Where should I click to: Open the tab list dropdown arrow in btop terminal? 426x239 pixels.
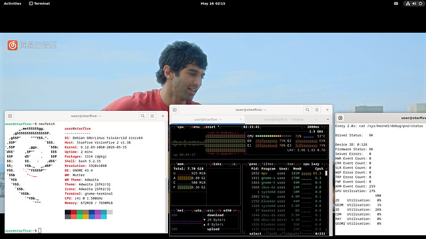tap(328, 119)
